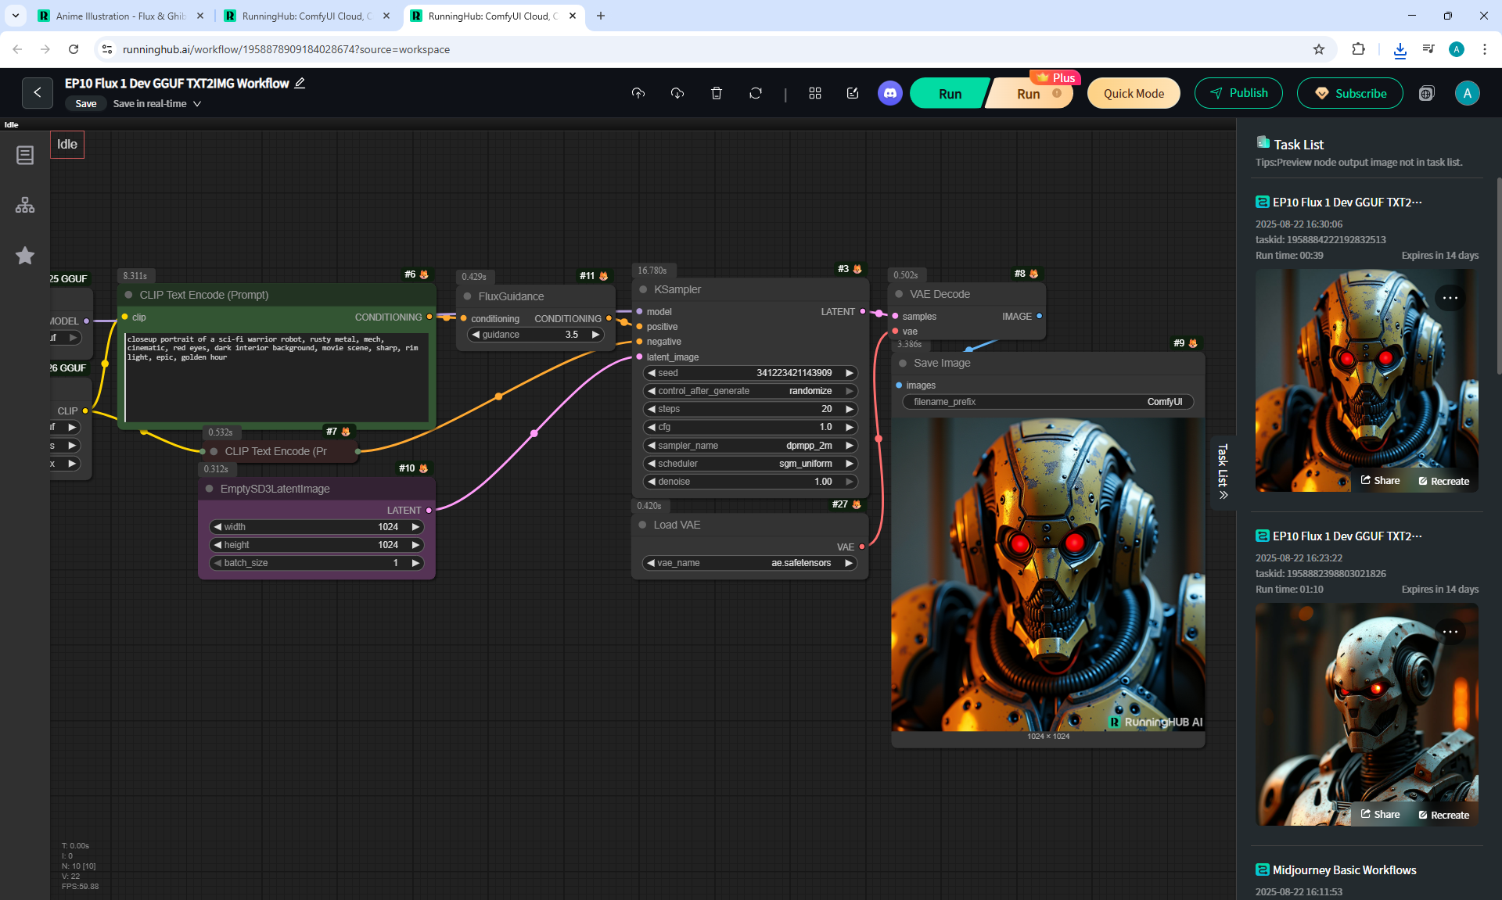Image resolution: width=1502 pixels, height=900 pixels.
Task: Collapse the Task List side tab
Action: coord(1223,472)
